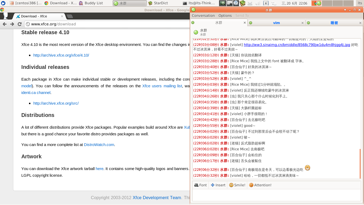This screenshot has height=205, width=364.
Task: Open the Buddy List taskbar window
Action: coord(95,3)
